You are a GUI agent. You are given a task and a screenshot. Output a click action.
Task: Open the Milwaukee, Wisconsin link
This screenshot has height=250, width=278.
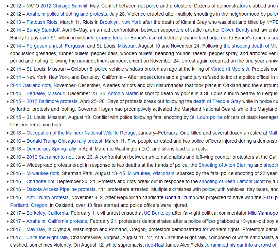click(x=151, y=173)
